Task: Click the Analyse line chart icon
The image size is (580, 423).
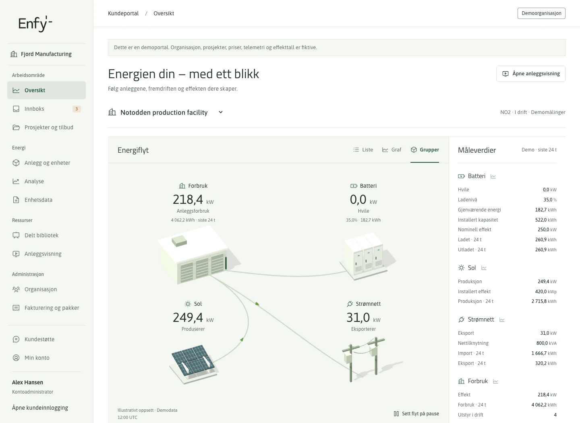Action: [x=16, y=181]
